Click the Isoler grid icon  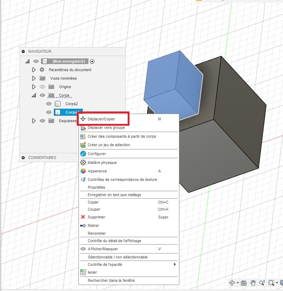83,272
